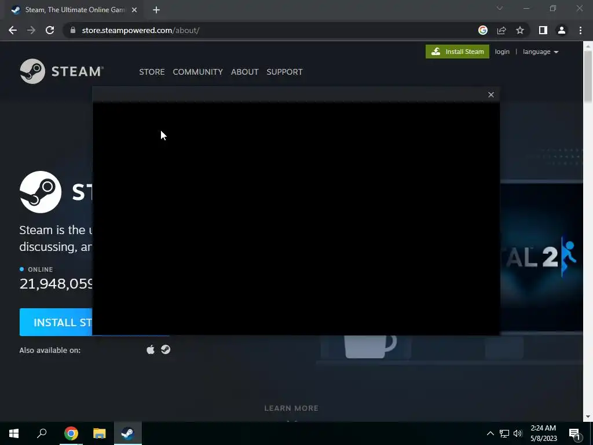Click the volume speaker tray icon

[x=518, y=433]
